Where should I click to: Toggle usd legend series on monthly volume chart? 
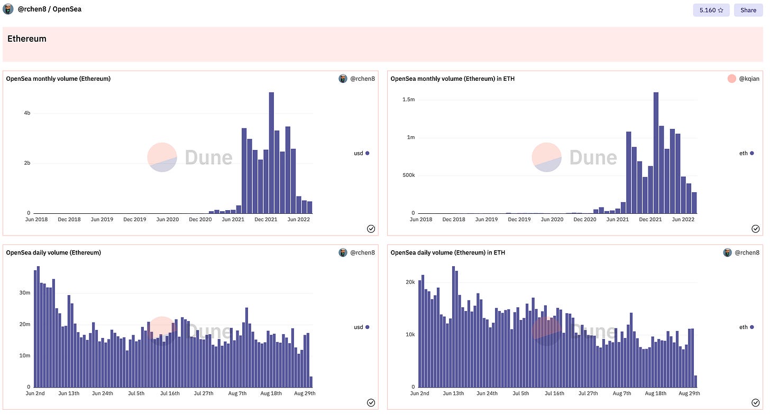pos(362,153)
